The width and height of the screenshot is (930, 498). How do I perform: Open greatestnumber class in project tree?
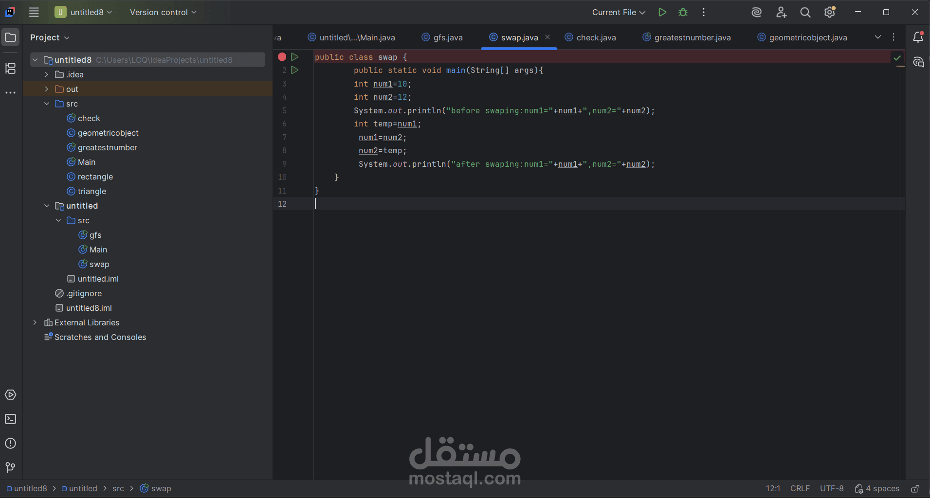[x=107, y=147]
